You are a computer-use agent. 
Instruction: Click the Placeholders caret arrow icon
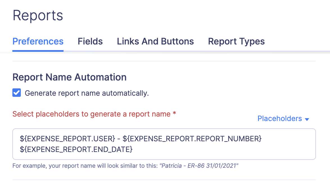click(x=307, y=119)
